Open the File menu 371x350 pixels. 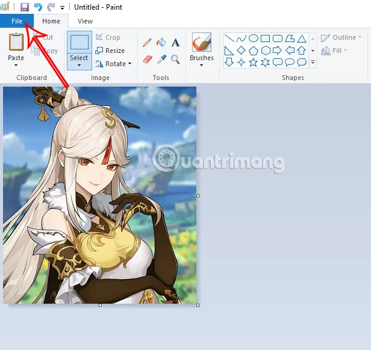tap(17, 21)
